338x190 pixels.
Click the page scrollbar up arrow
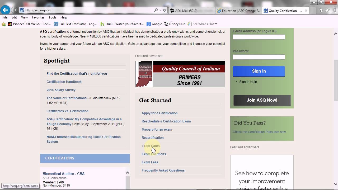pyautogui.click(x=336, y=34)
